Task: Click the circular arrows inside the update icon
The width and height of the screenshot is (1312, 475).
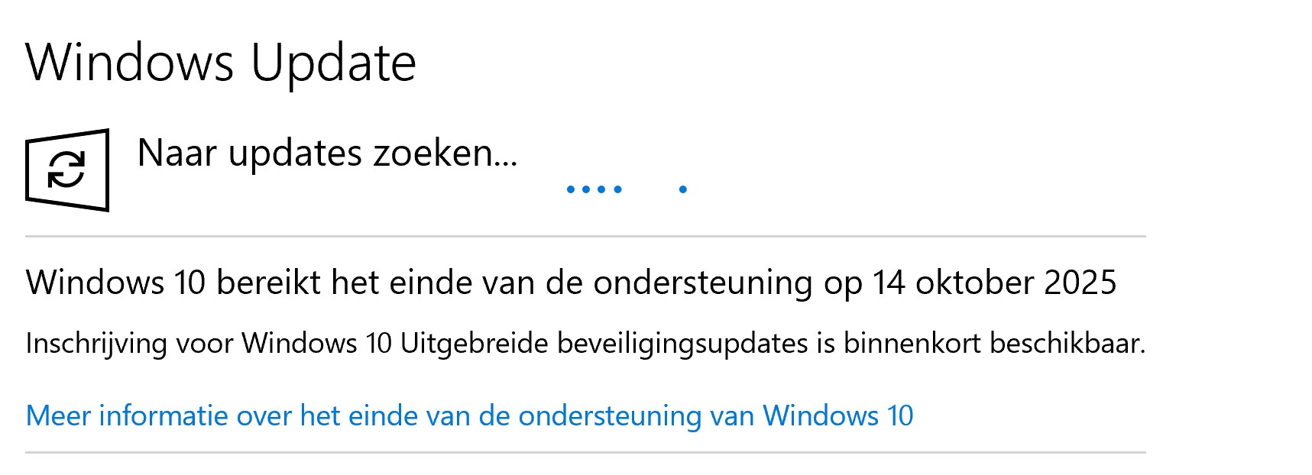Action: point(66,169)
